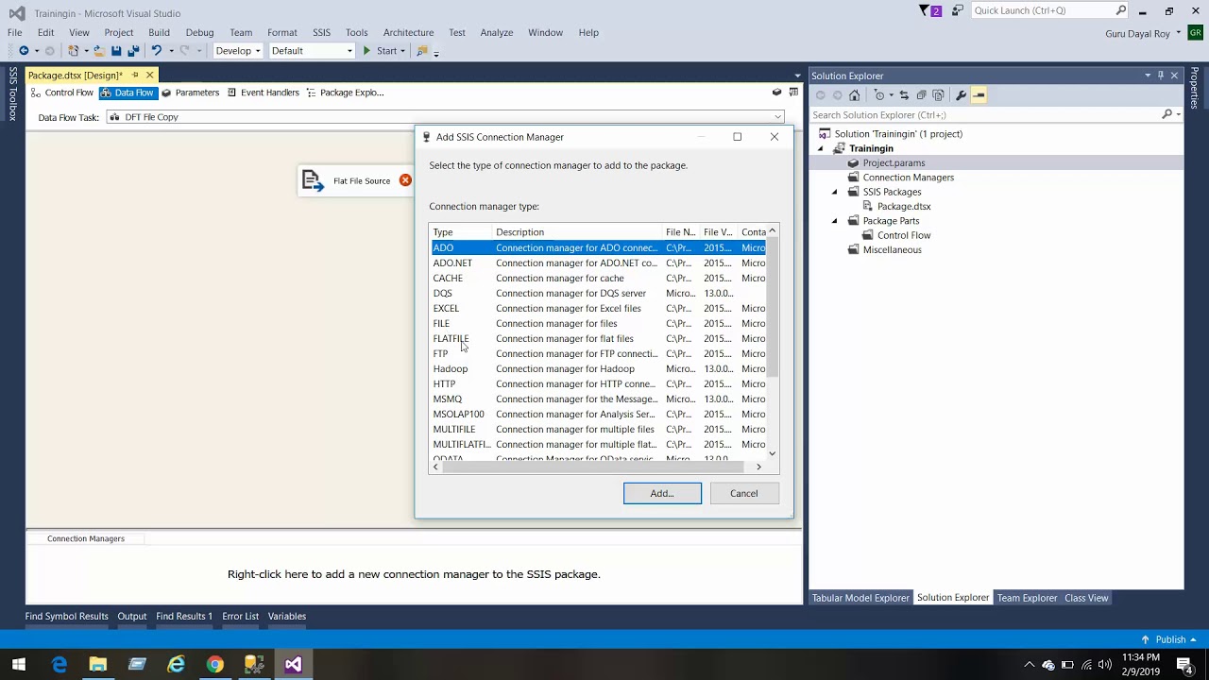Open the Build menu
This screenshot has width=1209, height=680.
(159, 32)
